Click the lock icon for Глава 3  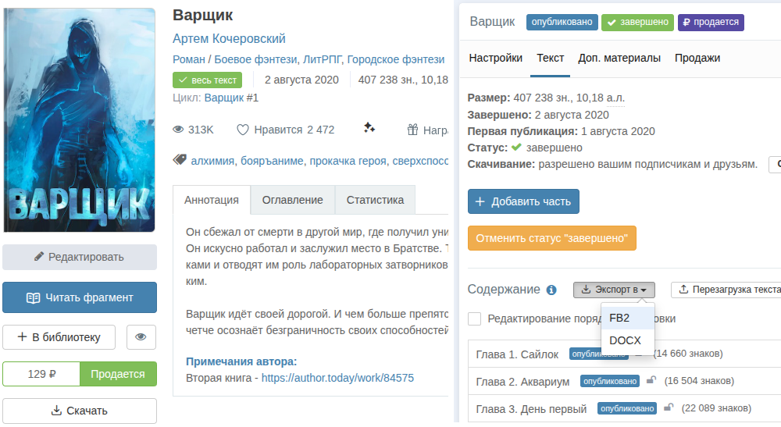(x=668, y=407)
